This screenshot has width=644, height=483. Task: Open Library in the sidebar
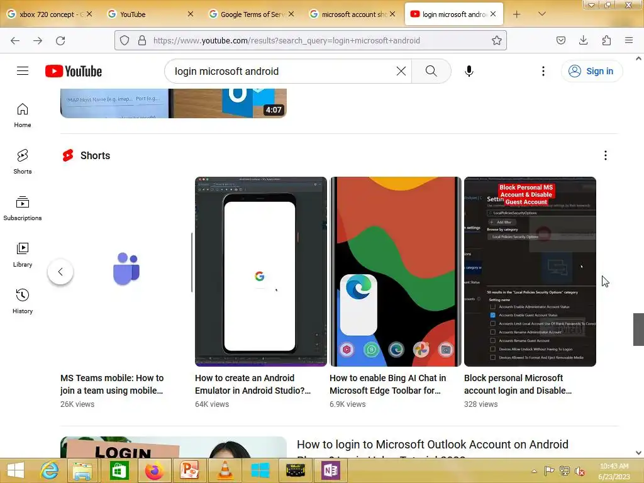23,255
